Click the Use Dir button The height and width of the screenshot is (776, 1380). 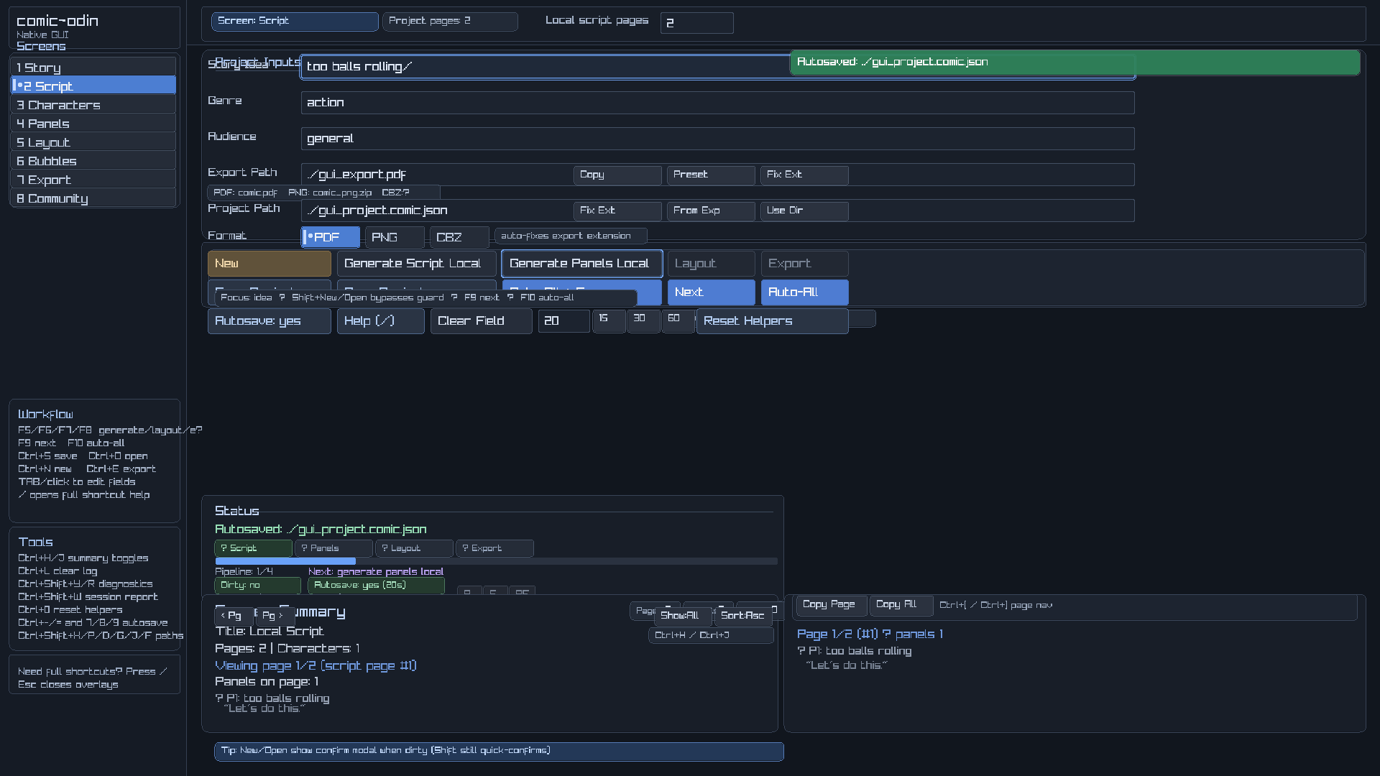point(805,211)
